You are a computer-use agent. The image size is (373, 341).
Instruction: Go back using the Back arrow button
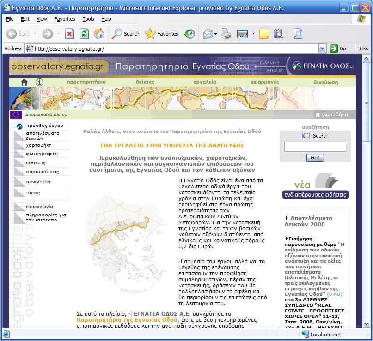pos(12,34)
